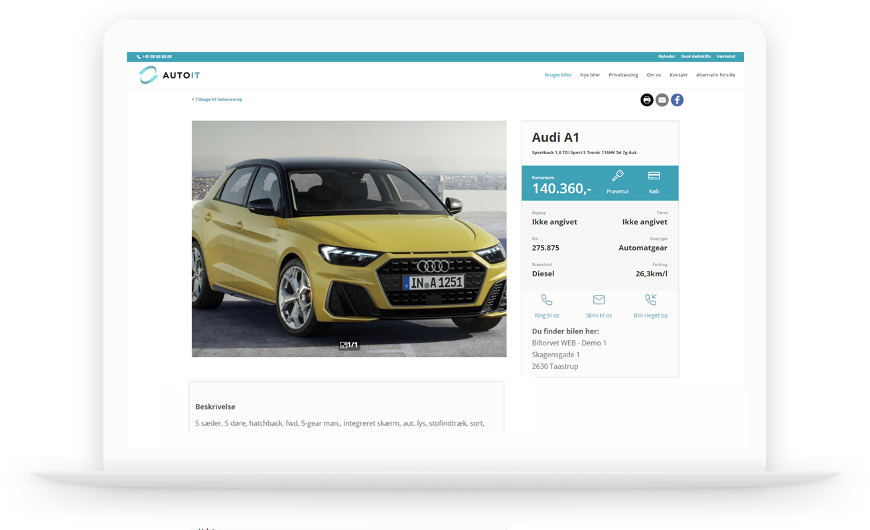
Task: Click the 2630 Taastrup address line
Action: (x=555, y=367)
